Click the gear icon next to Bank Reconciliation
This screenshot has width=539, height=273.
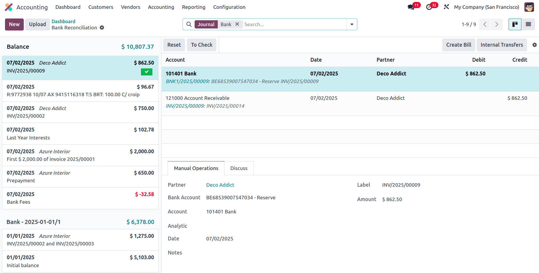(102, 28)
